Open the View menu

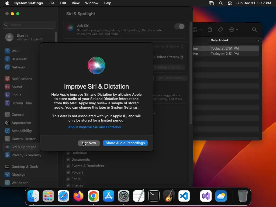[x=75, y=3]
